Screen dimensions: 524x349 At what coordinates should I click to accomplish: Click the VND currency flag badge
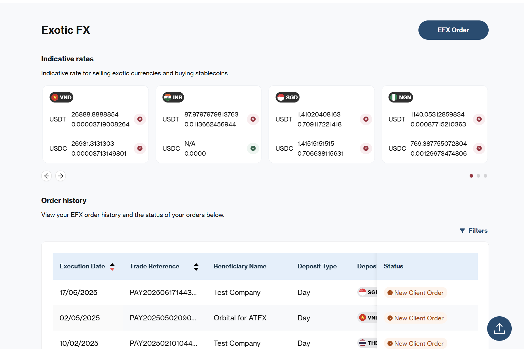click(61, 97)
